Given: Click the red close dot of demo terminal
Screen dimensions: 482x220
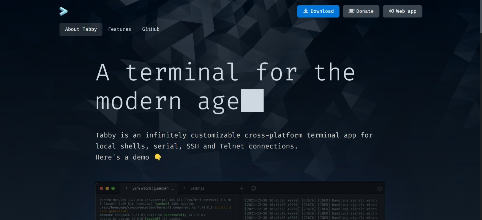Looking at the screenshot, I should coord(101,188).
